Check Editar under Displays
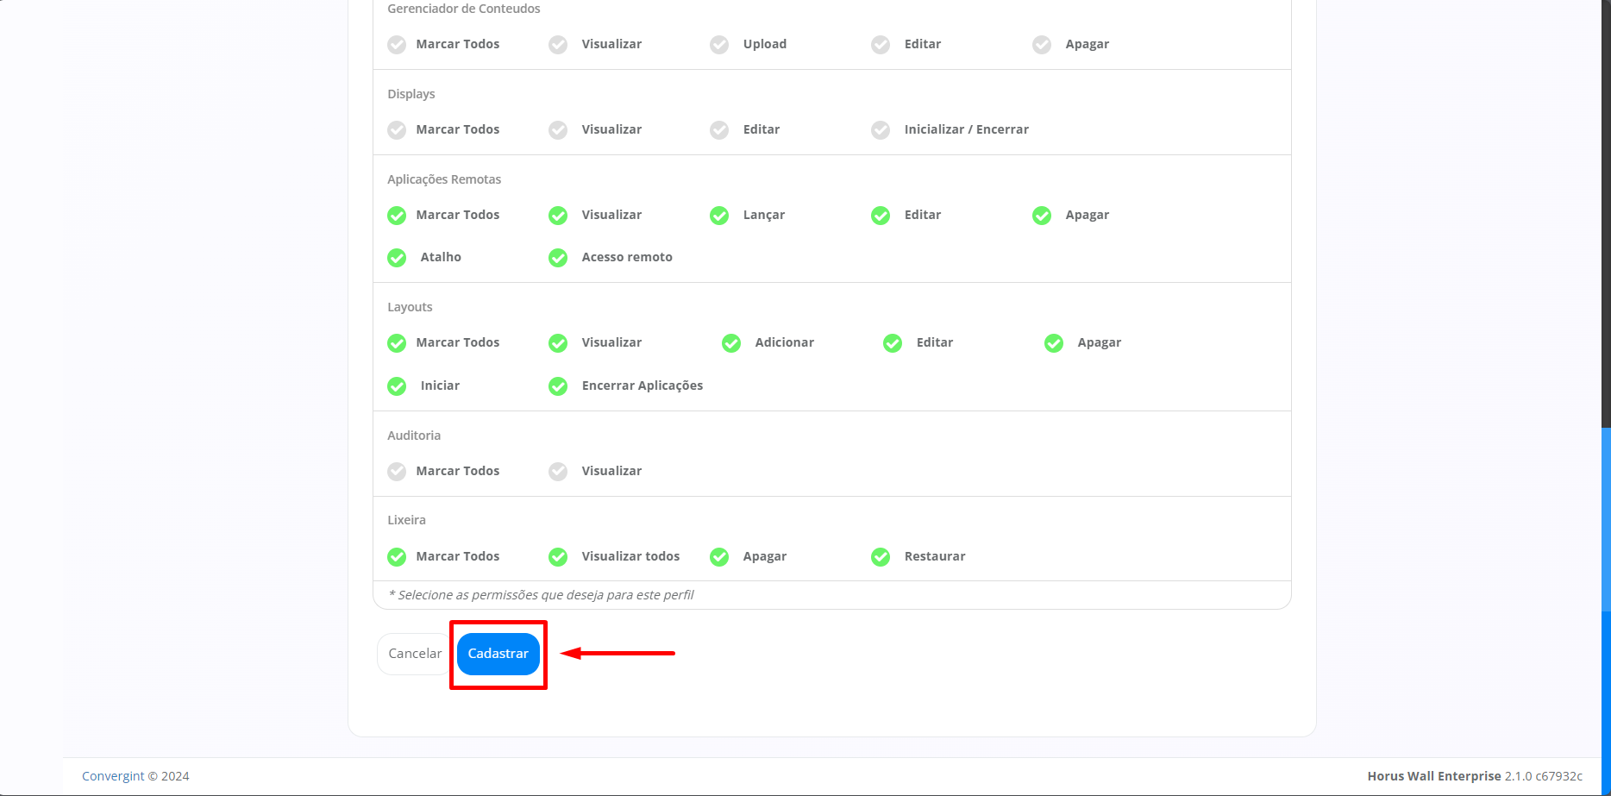Screen dimensions: 1611x796 719,130
